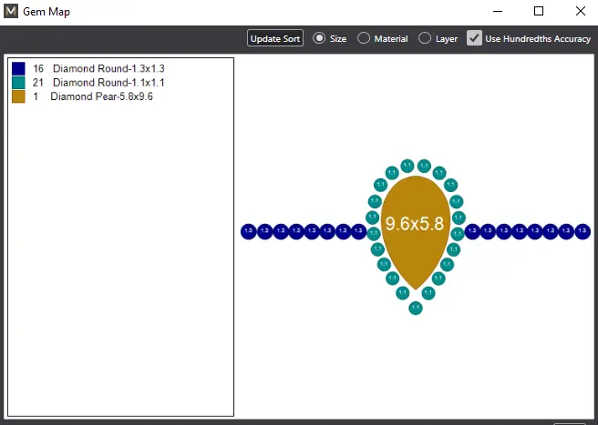The height and width of the screenshot is (425, 598).
Task: Click the bottommost teal gem below pear
Action: point(416,308)
